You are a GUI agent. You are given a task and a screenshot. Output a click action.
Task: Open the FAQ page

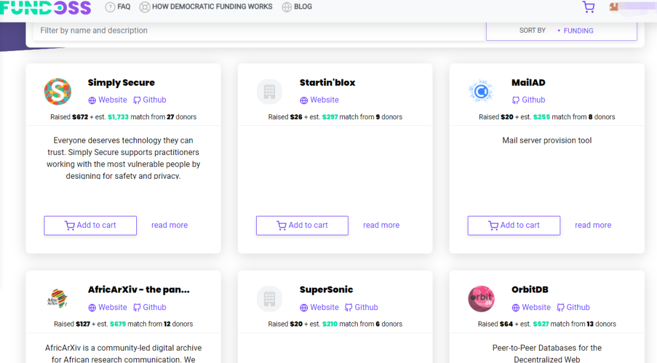(118, 7)
